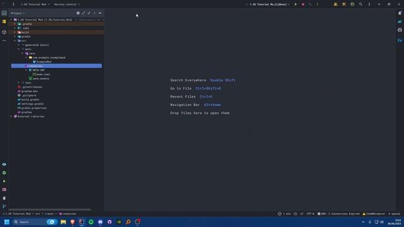Open IDE settings vertical dots menu
Image resolution: width=404 pixels, height=227 pixels.
tap(369, 4)
